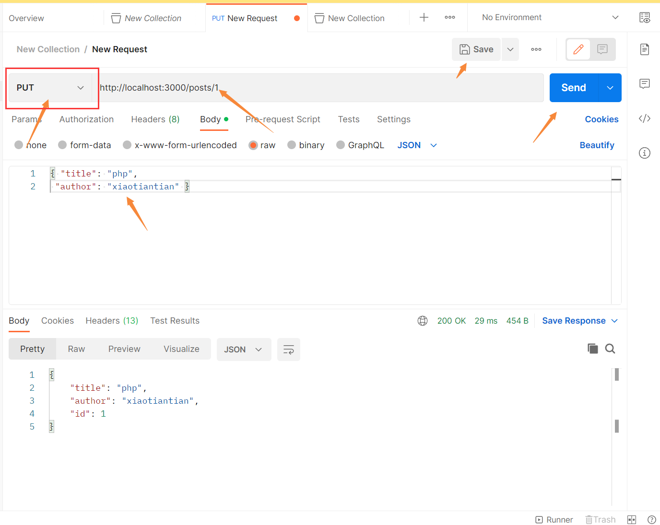Open the No Environment selector
The image size is (660, 525).
point(550,18)
